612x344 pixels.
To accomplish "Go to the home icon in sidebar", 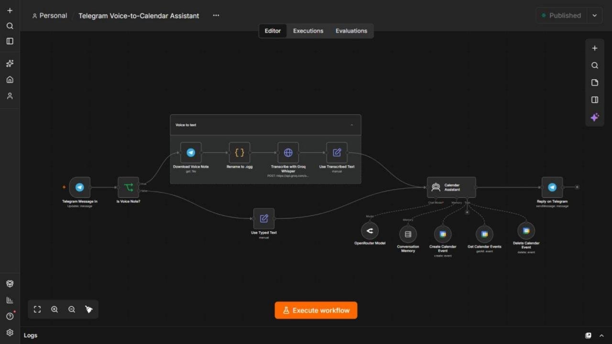I will [x=10, y=80].
